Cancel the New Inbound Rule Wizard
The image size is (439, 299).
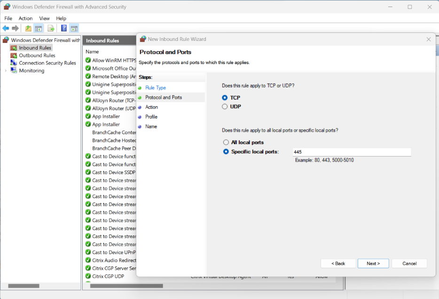[409, 263]
